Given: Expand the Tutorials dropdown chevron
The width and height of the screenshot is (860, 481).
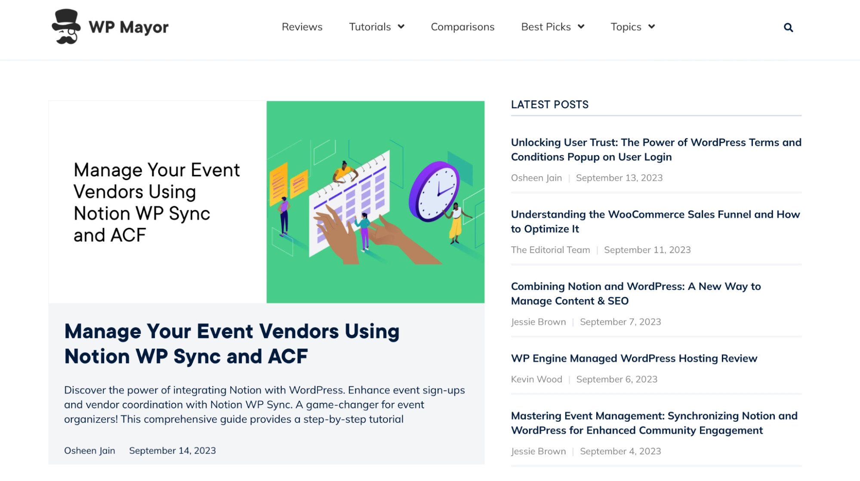Looking at the screenshot, I should click(401, 27).
